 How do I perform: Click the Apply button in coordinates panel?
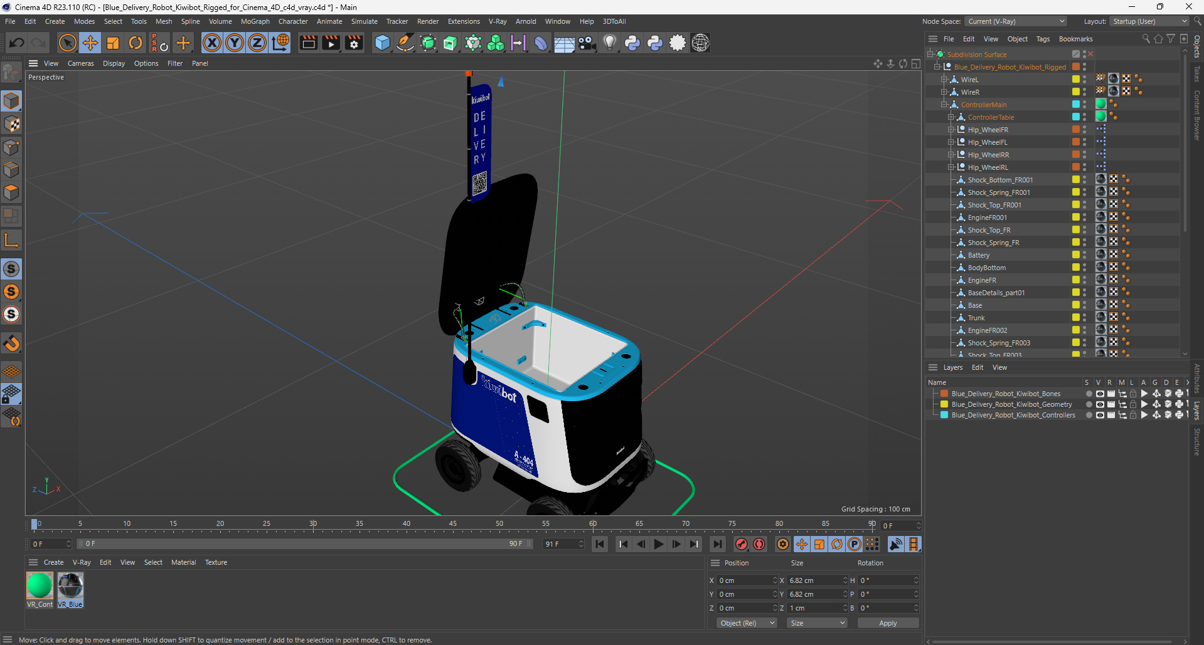(x=888, y=623)
